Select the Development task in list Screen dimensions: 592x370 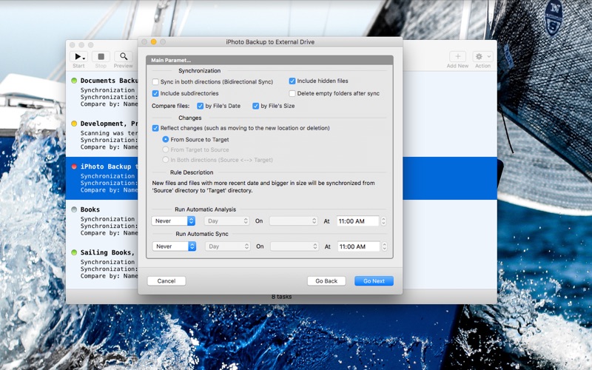pyautogui.click(x=102, y=135)
